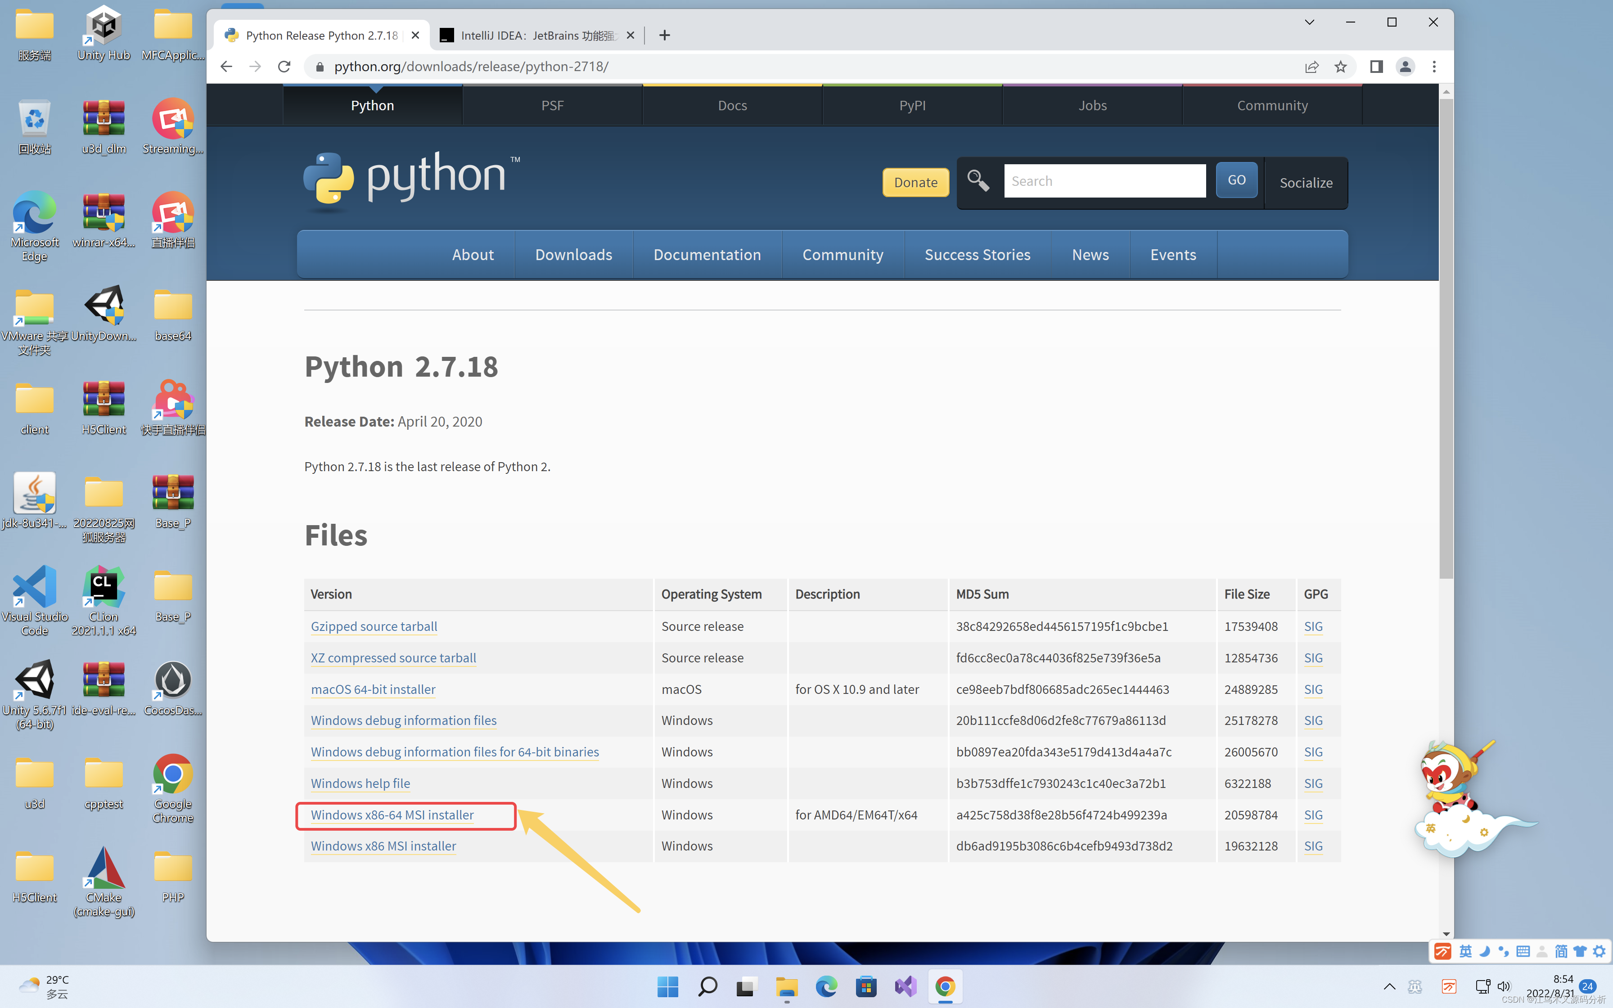Screen dimensions: 1613x1008
Task: Select CLion 2021.1.1 desktop icon
Action: (x=104, y=600)
